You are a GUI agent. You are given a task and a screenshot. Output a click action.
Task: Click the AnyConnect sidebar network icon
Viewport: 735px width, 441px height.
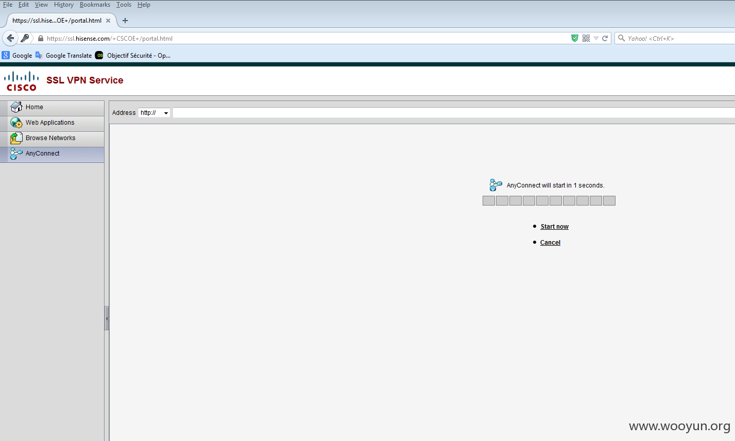click(16, 154)
